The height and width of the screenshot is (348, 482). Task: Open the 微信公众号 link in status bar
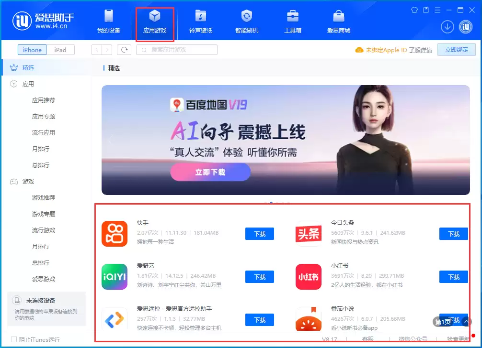tap(413, 339)
